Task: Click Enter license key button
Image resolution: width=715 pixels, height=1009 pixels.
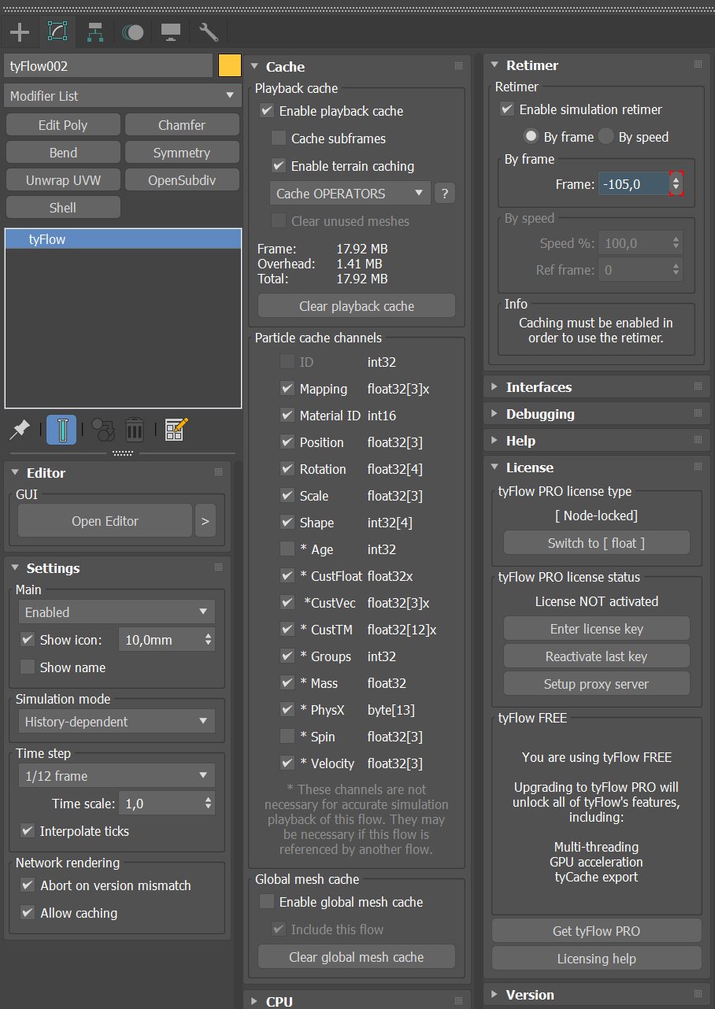Action: coord(597,629)
